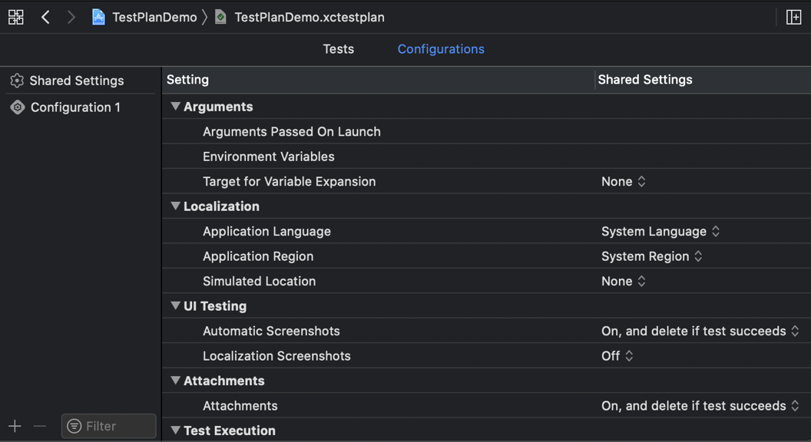811x442 pixels.
Task: Click the Localization section heading text
Action: coord(221,206)
